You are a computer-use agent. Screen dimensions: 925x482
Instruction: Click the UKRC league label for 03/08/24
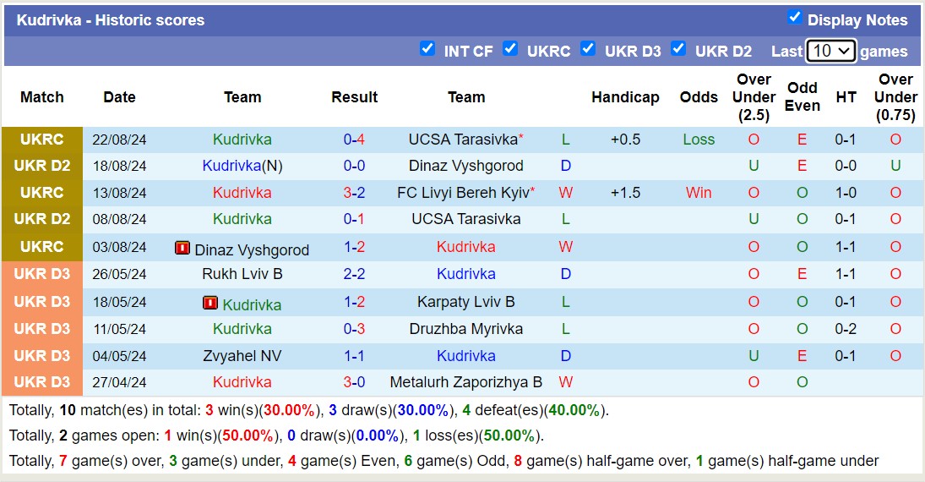(42, 247)
